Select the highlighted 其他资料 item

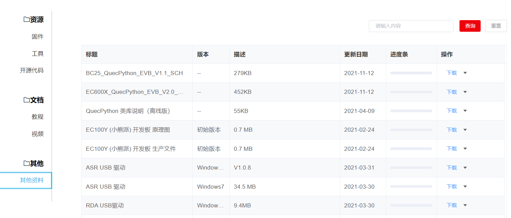pyautogui.click(x=31, y=180)
